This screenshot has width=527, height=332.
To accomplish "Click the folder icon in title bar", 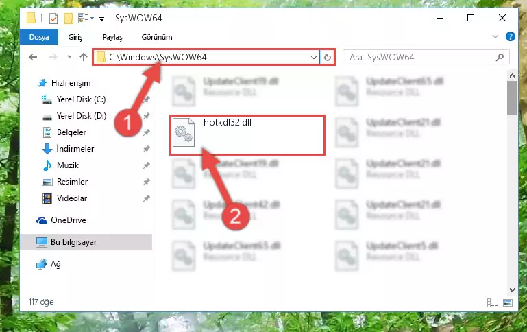I will (x=31, y=18).
